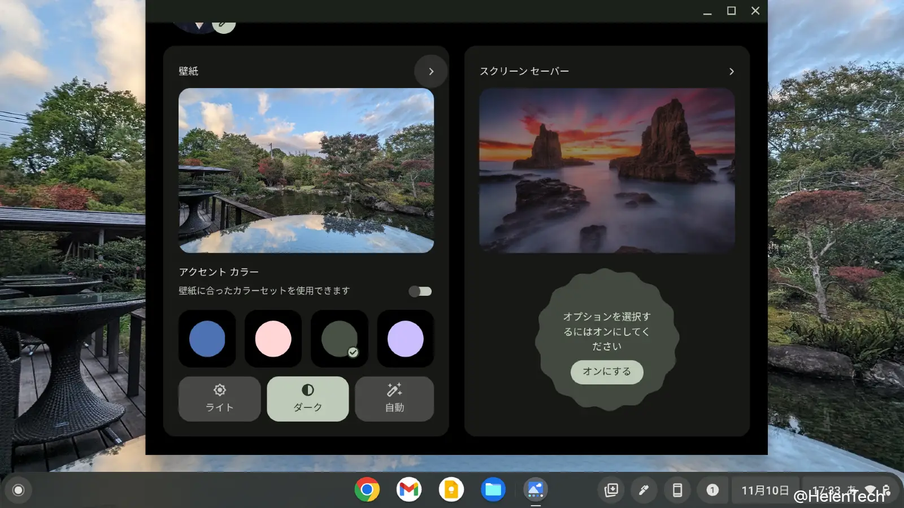The image size is (904, 508).
Task: Open the launcher button in the corner
Action: [19, 489]
